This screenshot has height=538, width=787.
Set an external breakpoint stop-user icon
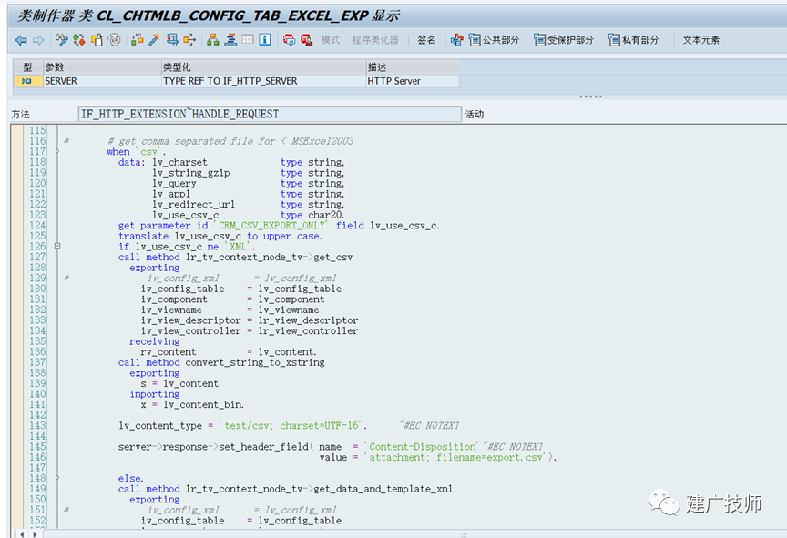point(307,40)
